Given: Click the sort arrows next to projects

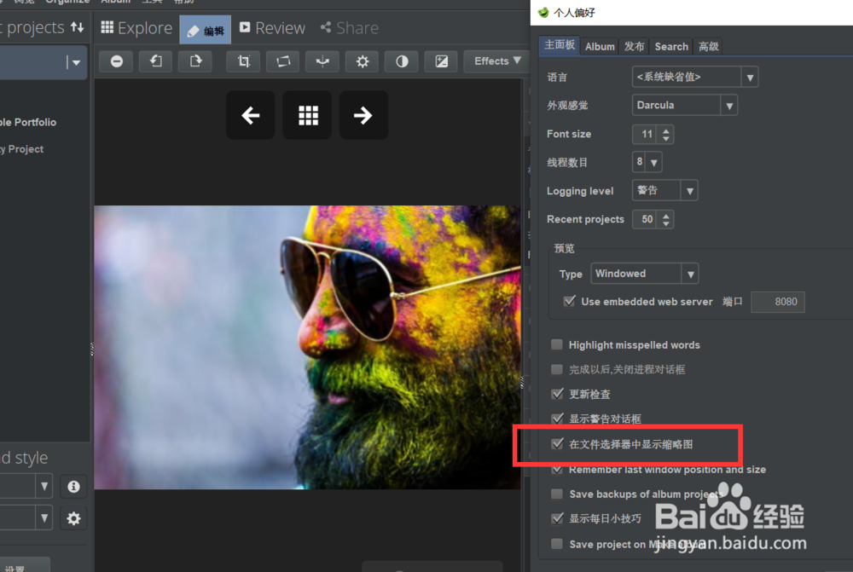Looking at the screenshot, I should [78, 27].
